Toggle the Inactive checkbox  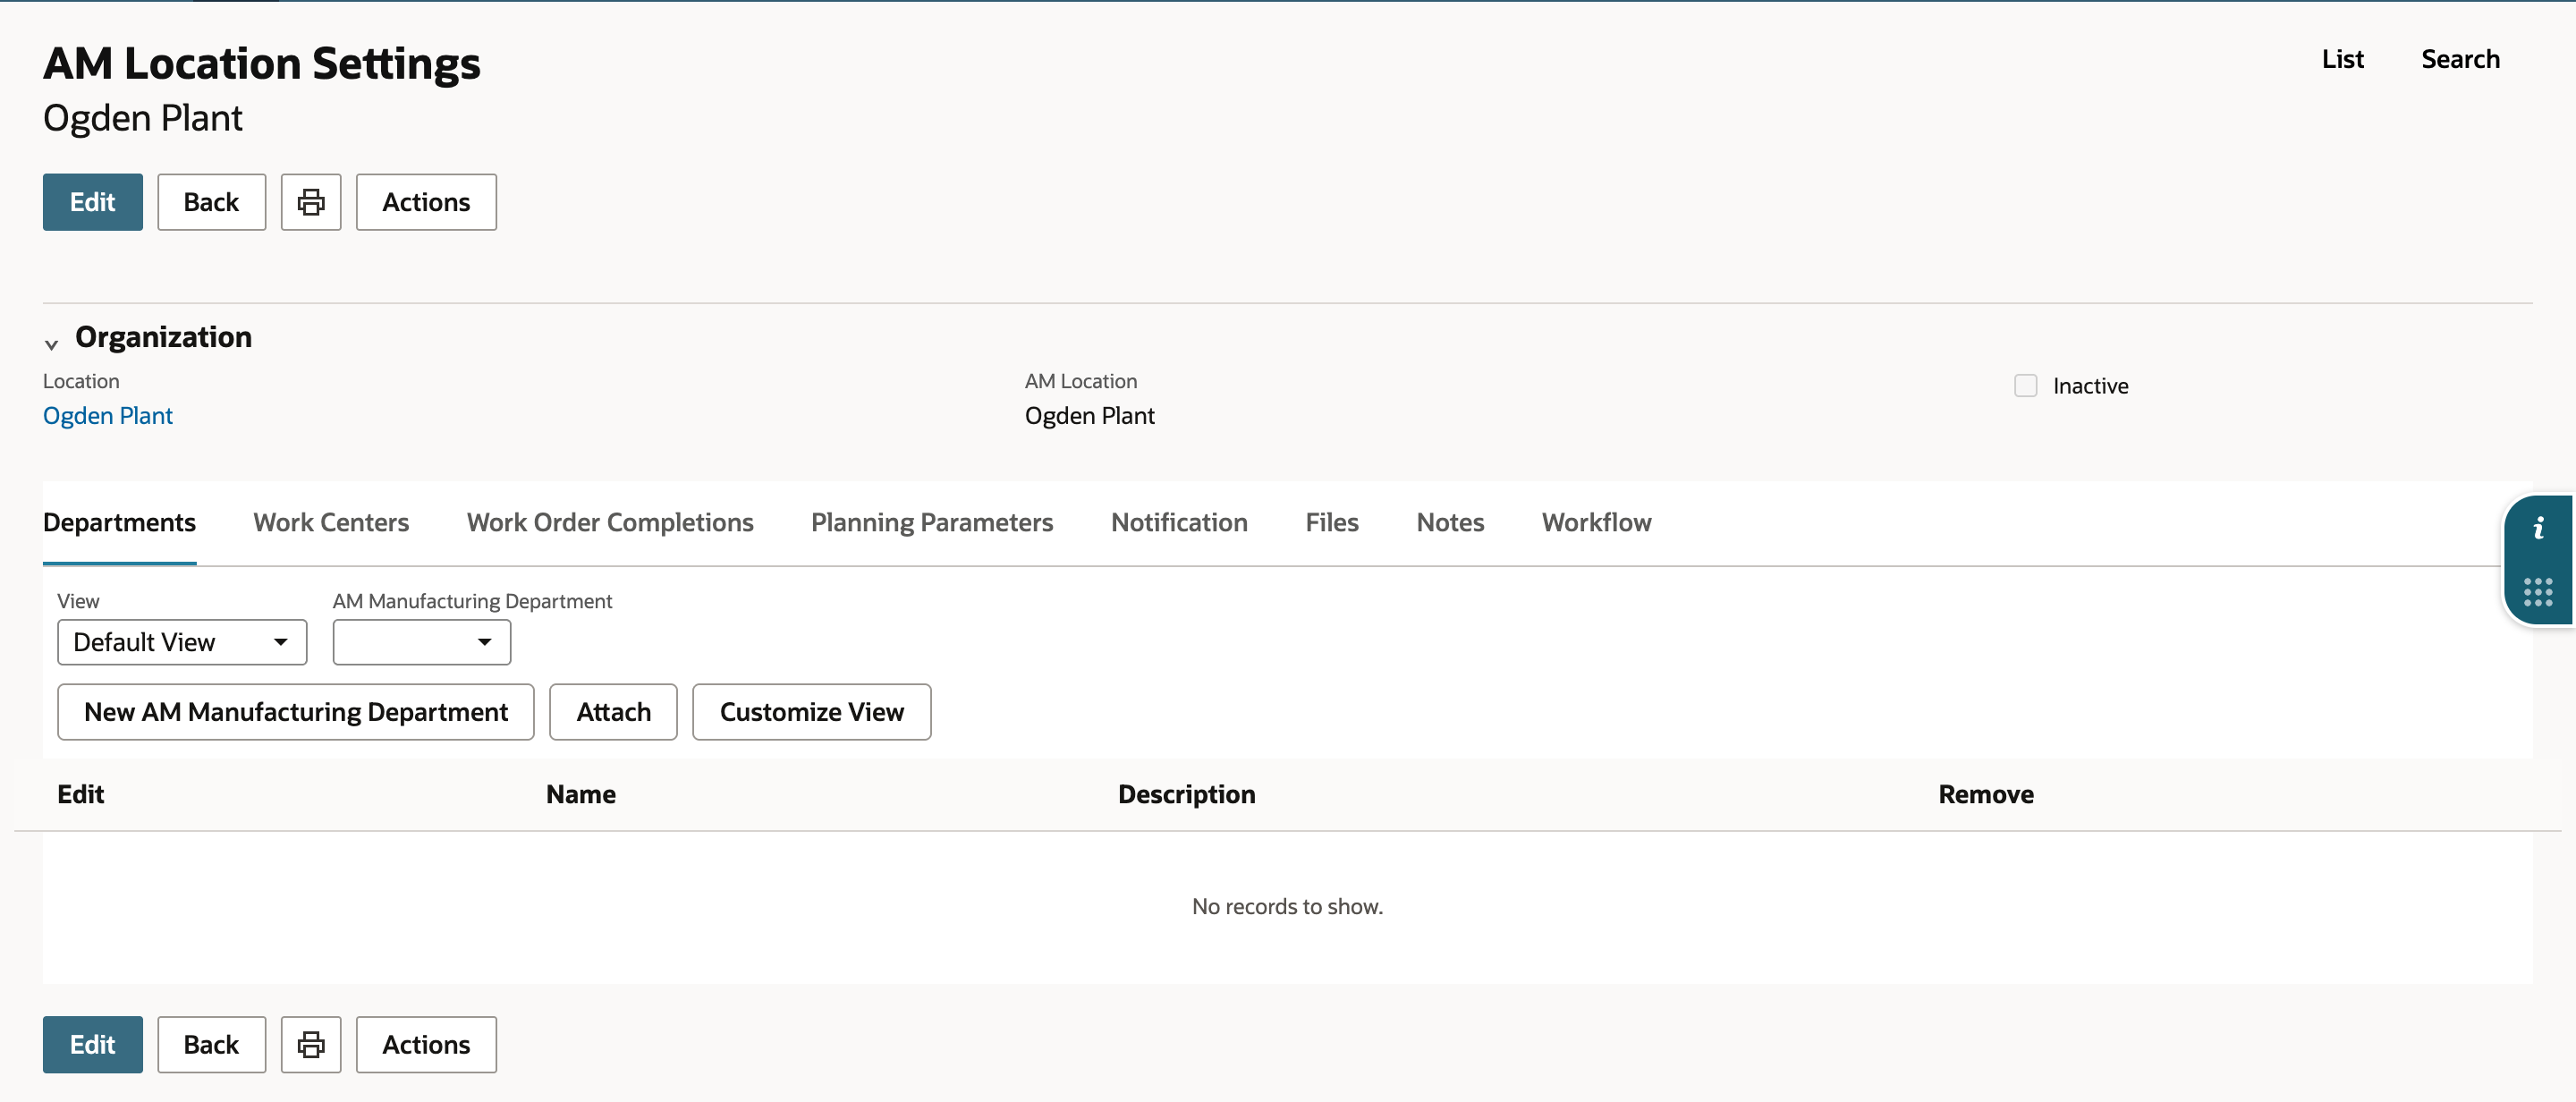[2025, 386]
